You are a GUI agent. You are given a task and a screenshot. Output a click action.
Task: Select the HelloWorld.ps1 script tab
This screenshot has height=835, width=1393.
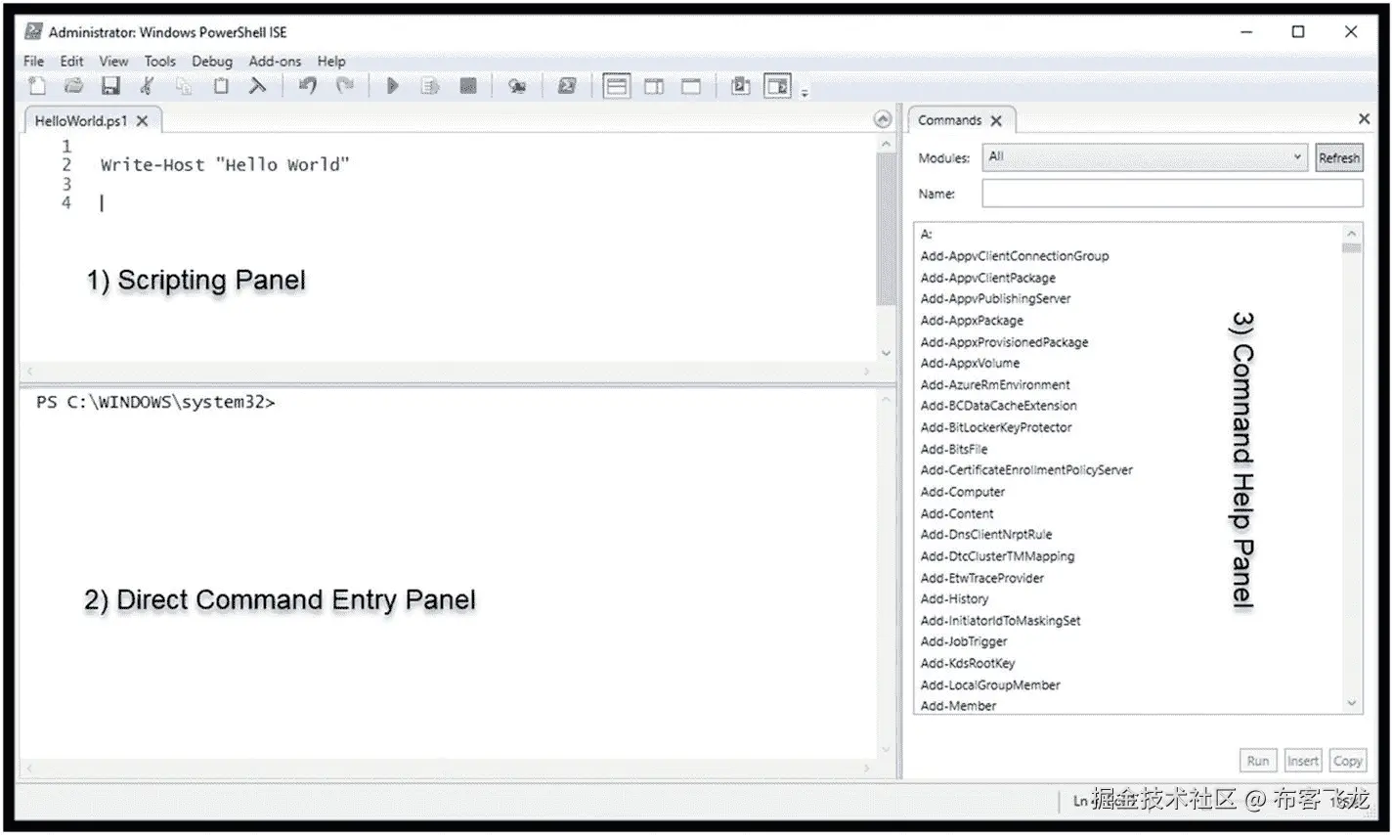pyautogui.click(x=81, y=121)
